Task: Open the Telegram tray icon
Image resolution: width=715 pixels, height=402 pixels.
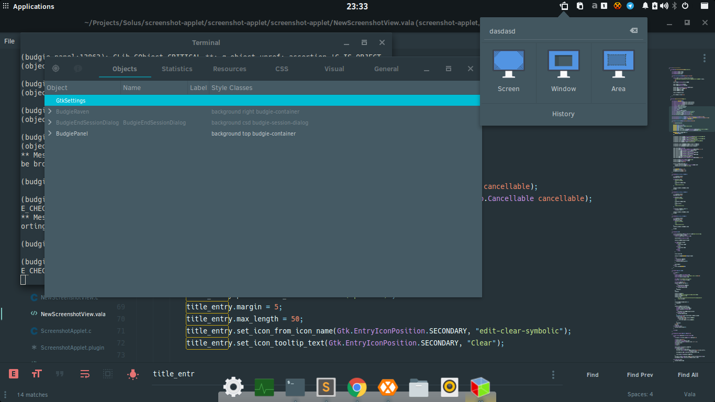Action: pos(630,6)
